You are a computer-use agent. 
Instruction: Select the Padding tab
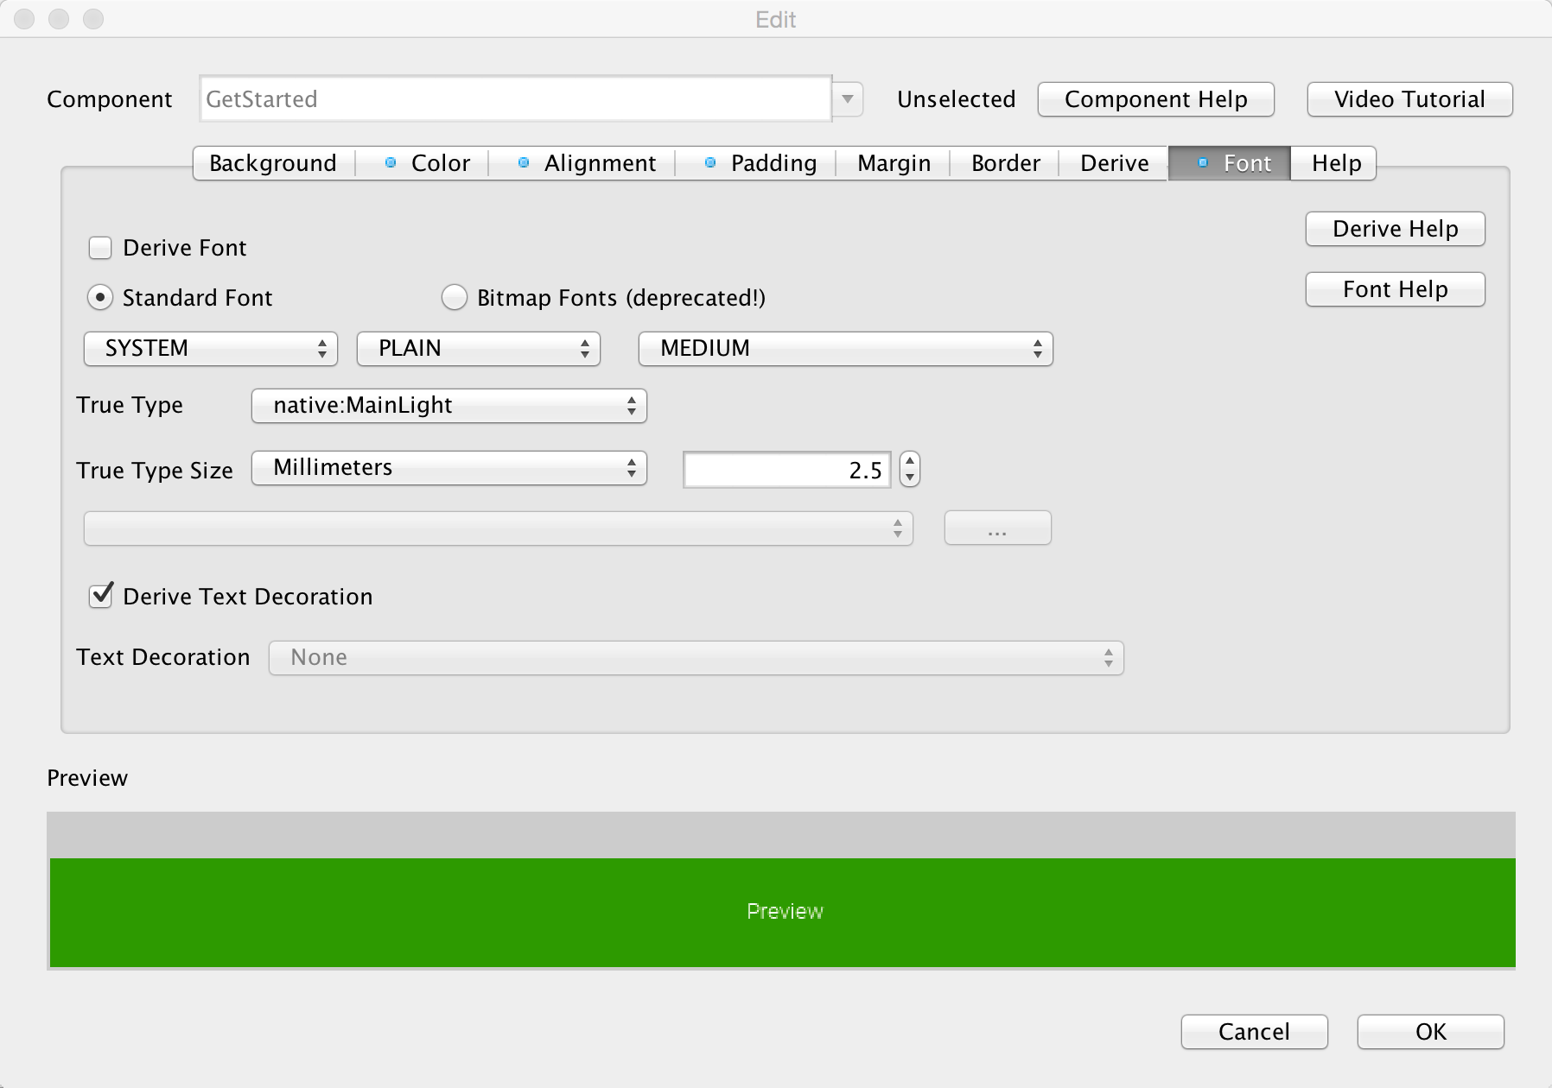(x=773, y=163)
